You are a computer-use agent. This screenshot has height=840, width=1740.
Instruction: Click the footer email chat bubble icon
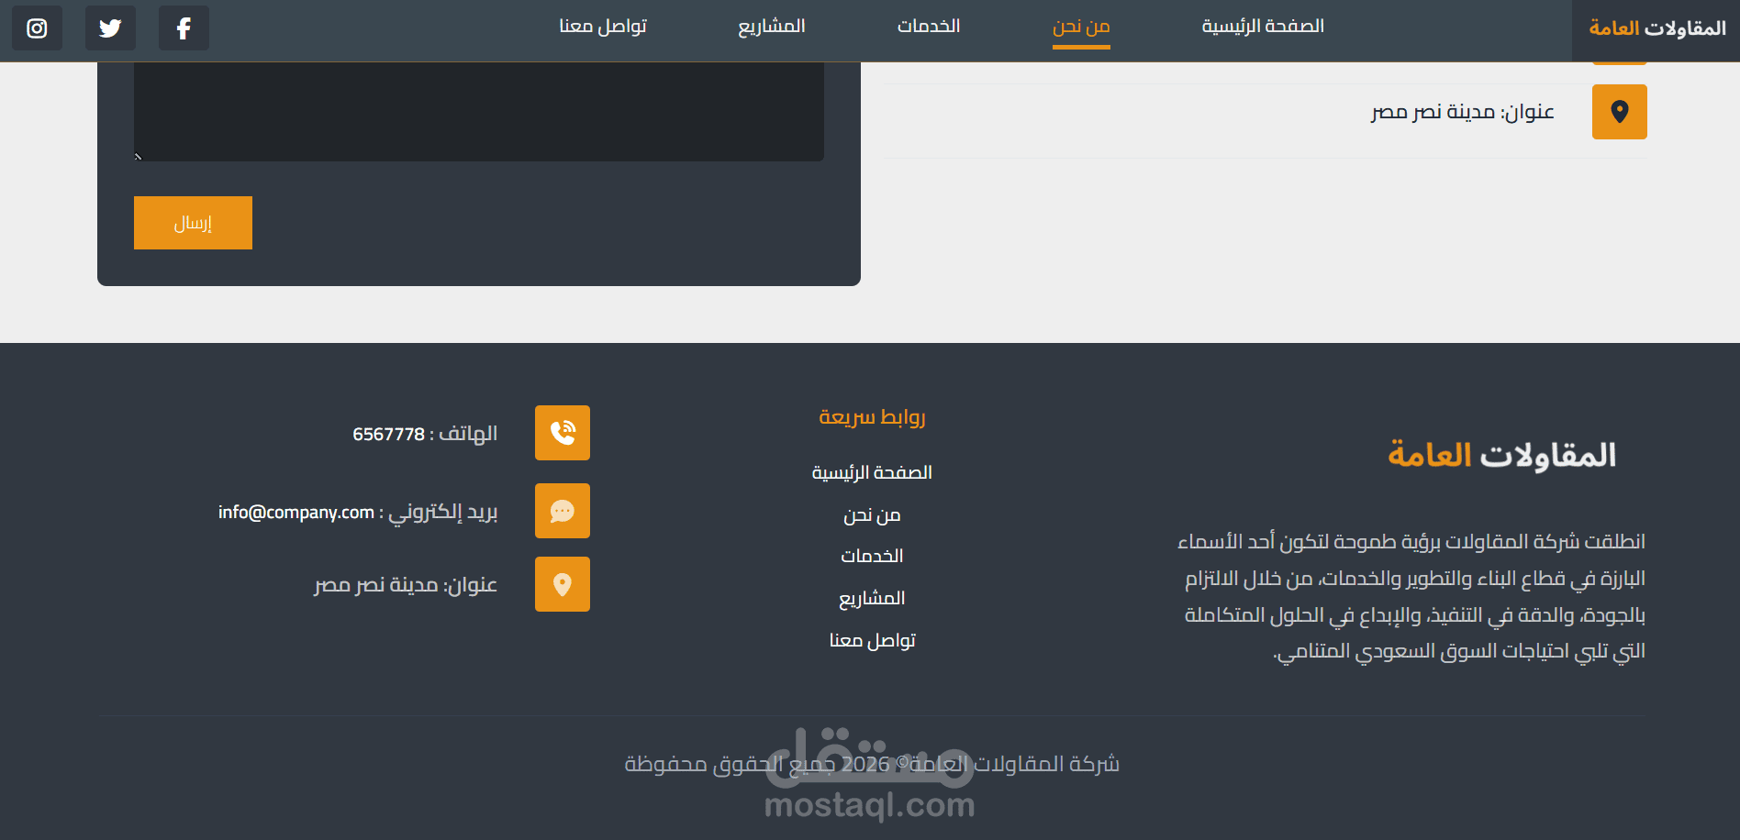563,511
